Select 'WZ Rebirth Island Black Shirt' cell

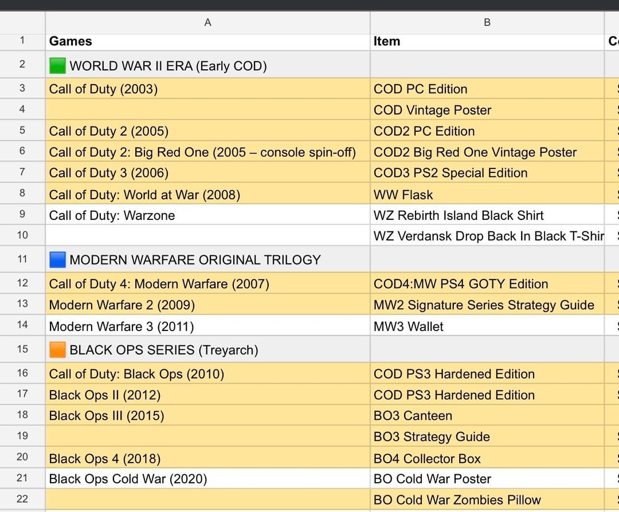pos(487,215)
